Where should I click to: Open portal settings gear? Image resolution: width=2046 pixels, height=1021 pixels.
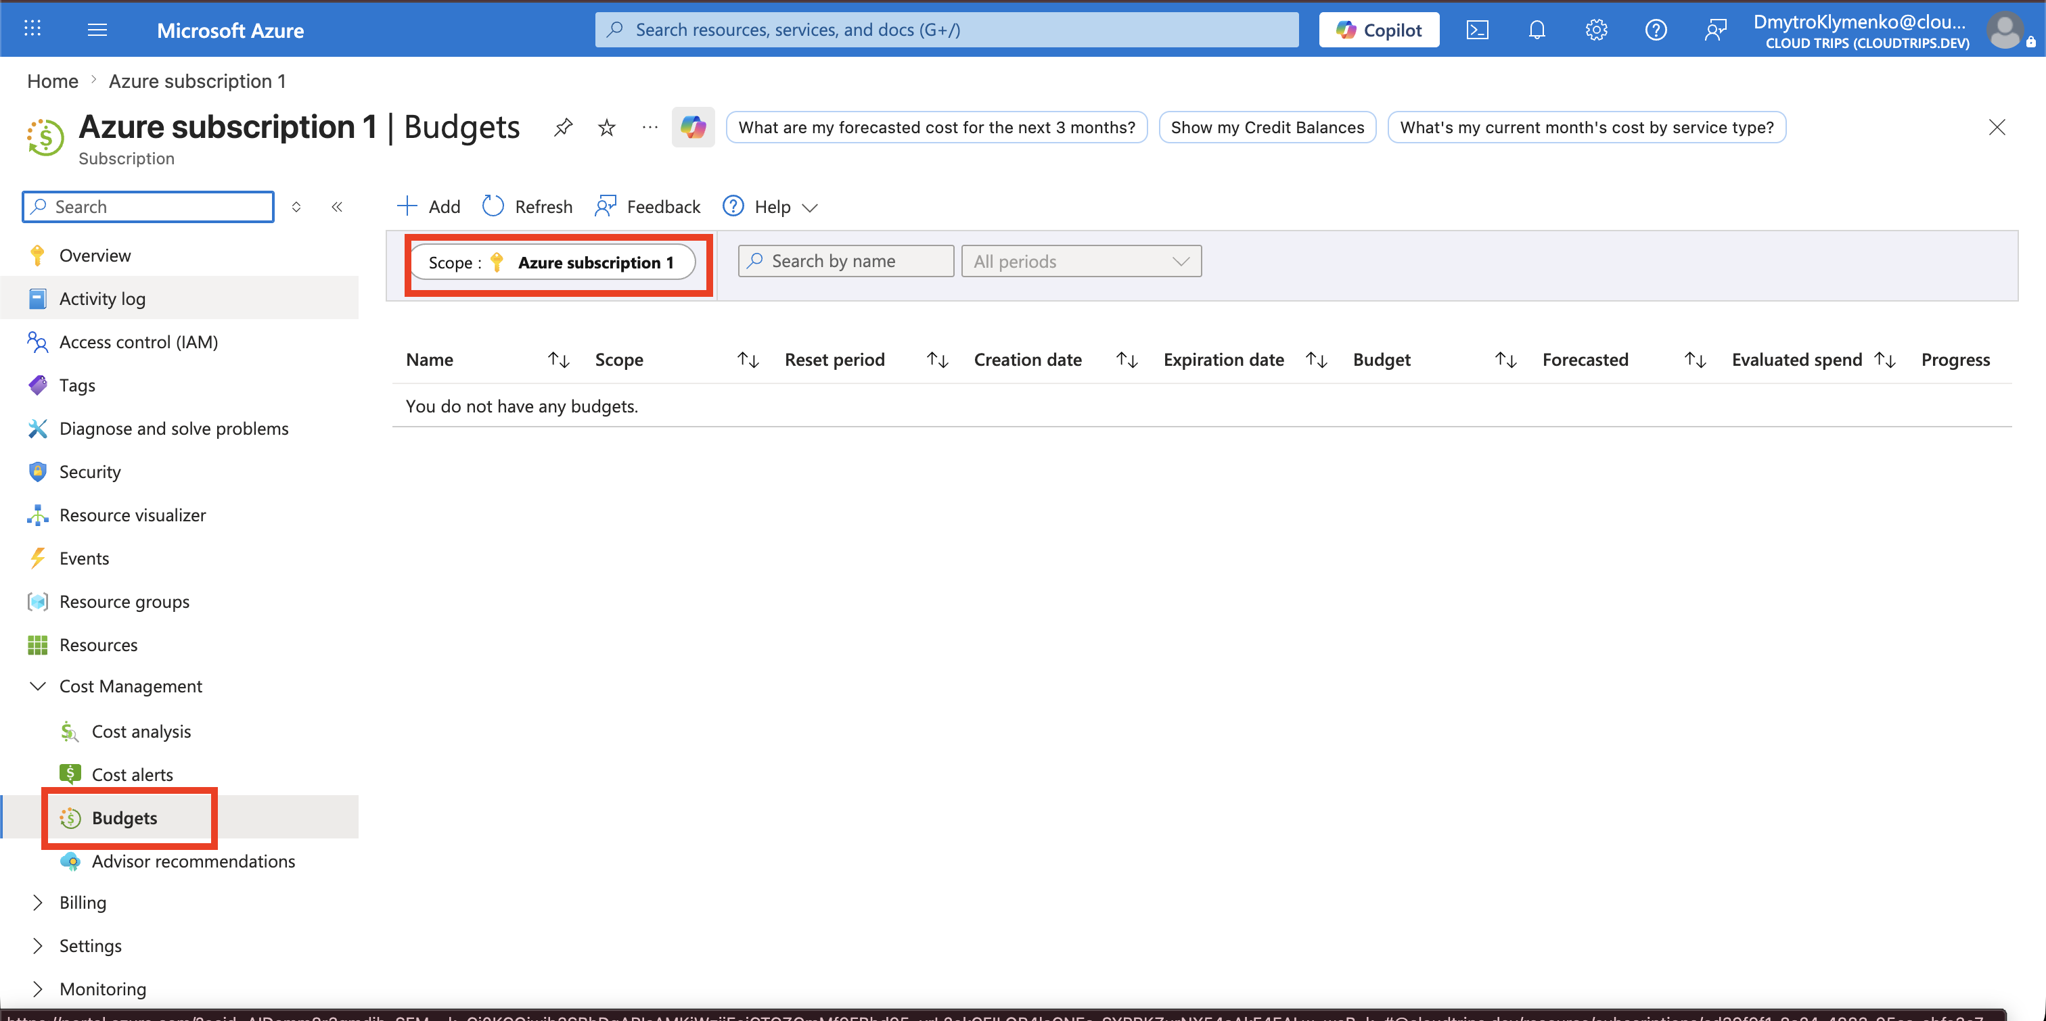1595,30
